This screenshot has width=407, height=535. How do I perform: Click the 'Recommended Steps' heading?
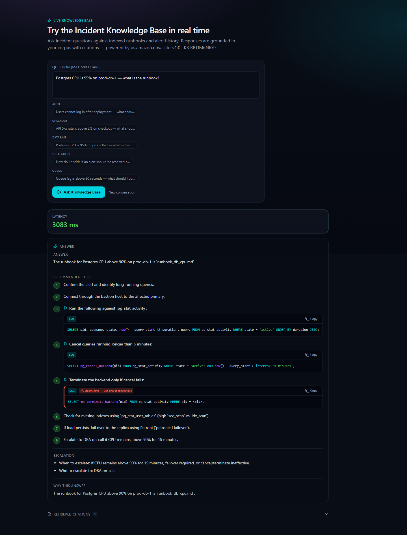(72, 277)
